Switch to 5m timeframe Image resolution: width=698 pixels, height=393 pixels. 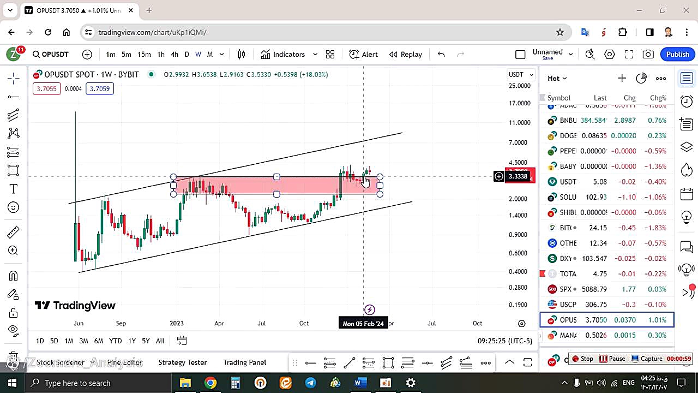click(x=126, y=54)
